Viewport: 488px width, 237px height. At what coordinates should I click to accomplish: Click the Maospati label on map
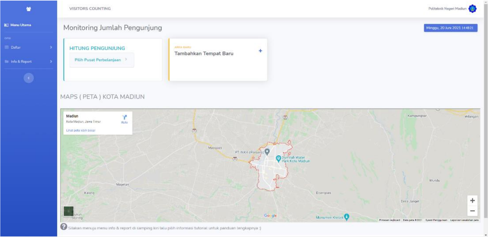215,148
